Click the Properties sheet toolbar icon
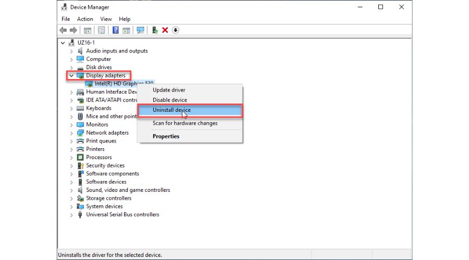 tap(102, 30)
